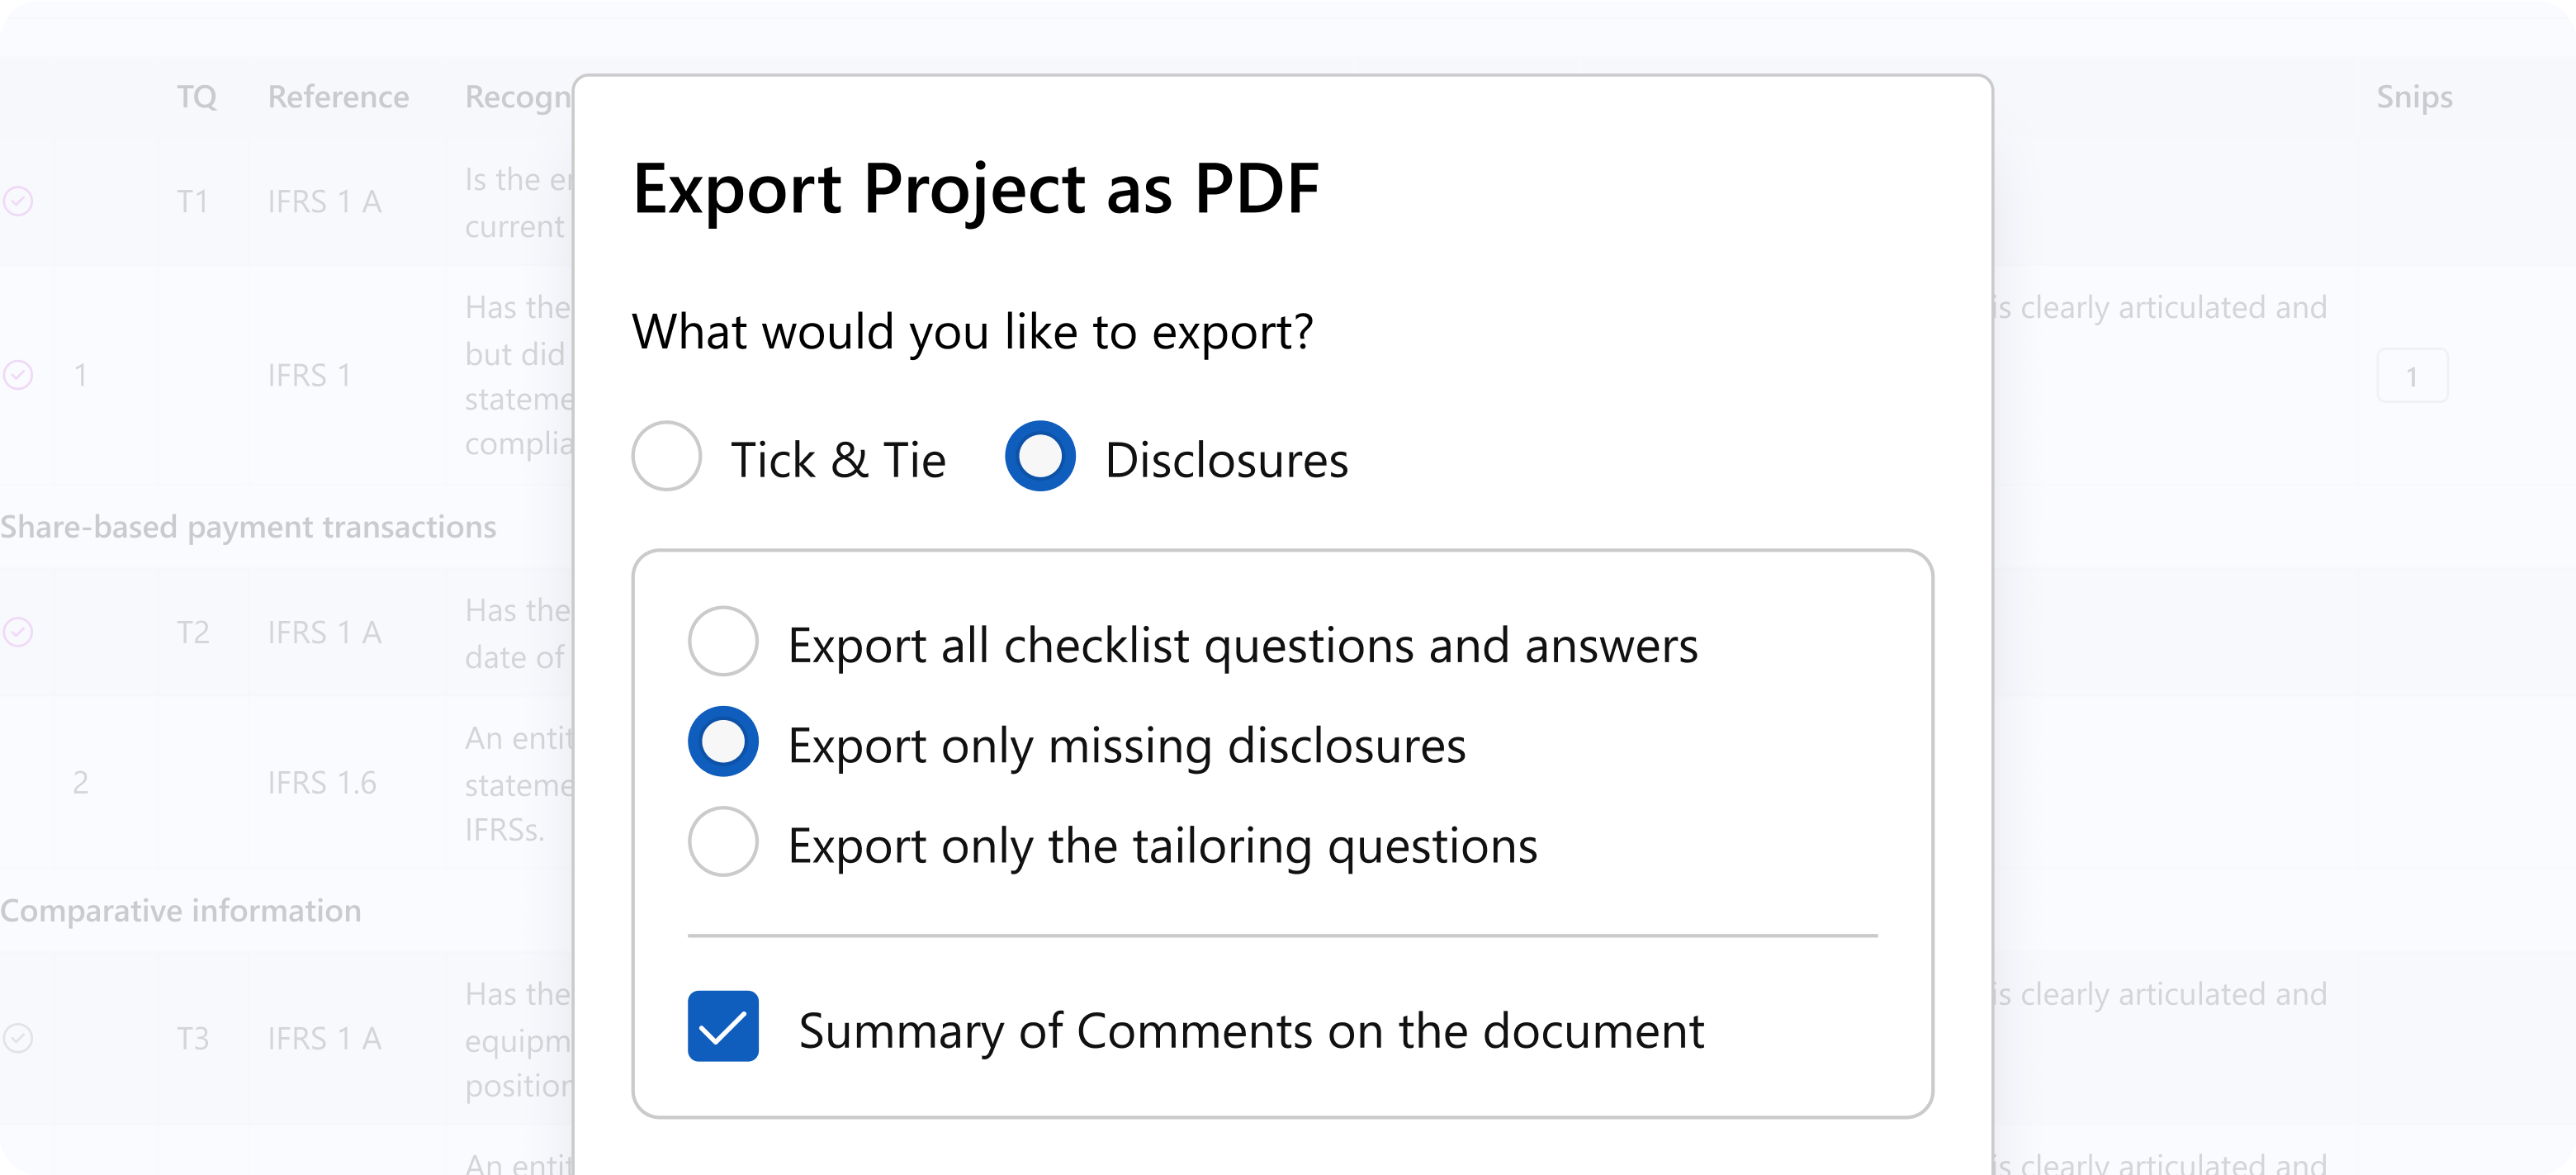Screen dimensions: 2576x1175
Task: Click the TQ column header
Action: (x=196, y=97)
